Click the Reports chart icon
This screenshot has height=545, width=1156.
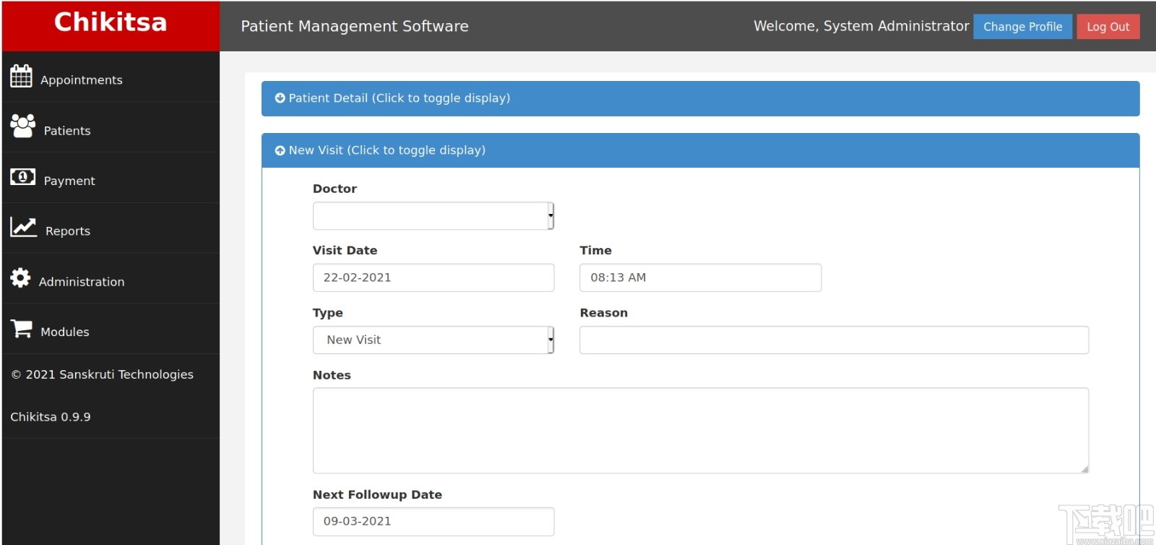23,227
